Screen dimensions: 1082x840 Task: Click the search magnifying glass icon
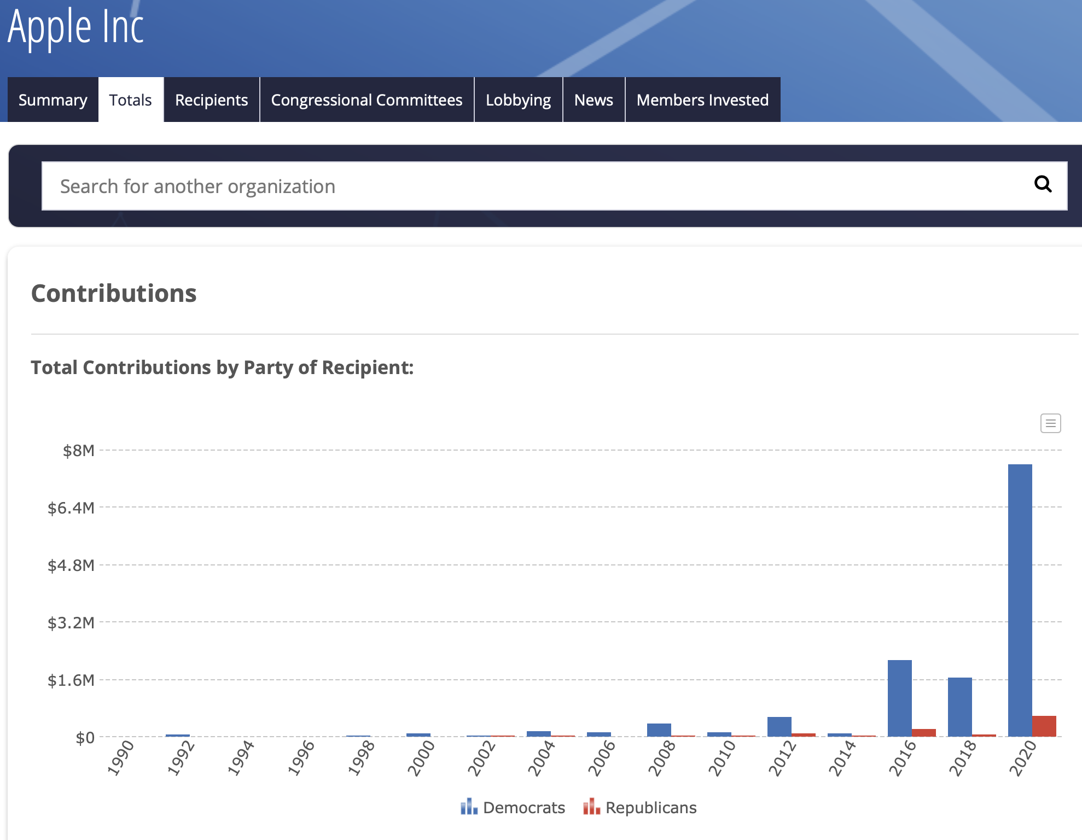[1043, 184]
